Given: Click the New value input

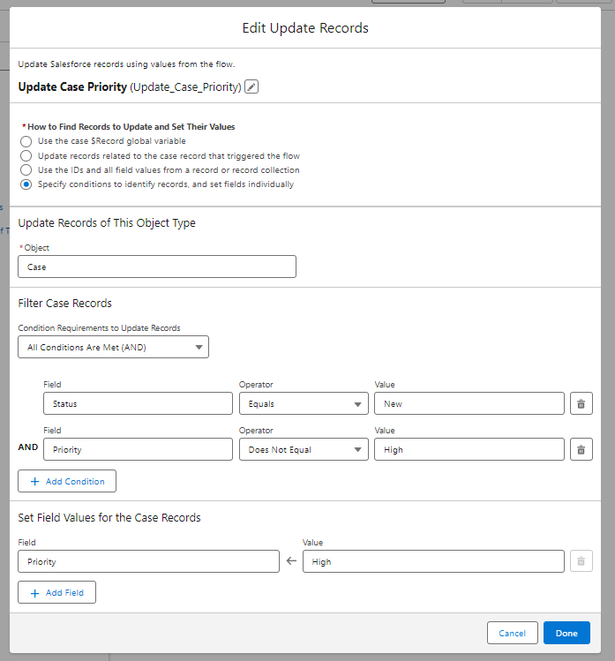Looking at the screenshot, I should (x=469, y=403).
